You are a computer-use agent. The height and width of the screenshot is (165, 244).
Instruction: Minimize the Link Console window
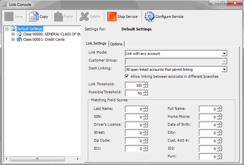tap(213, 3)
